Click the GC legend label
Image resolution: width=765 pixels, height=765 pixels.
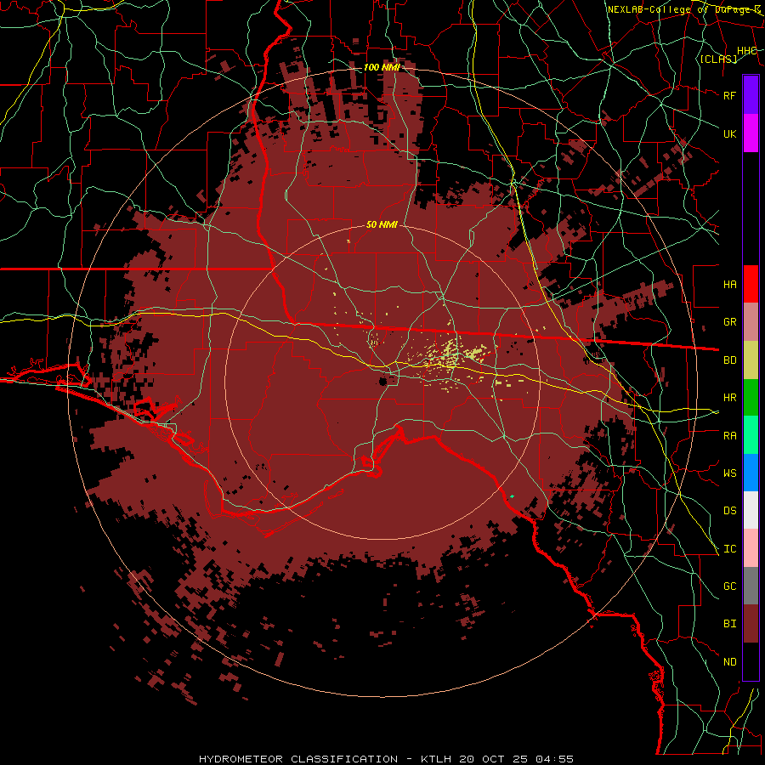point(729,586)
